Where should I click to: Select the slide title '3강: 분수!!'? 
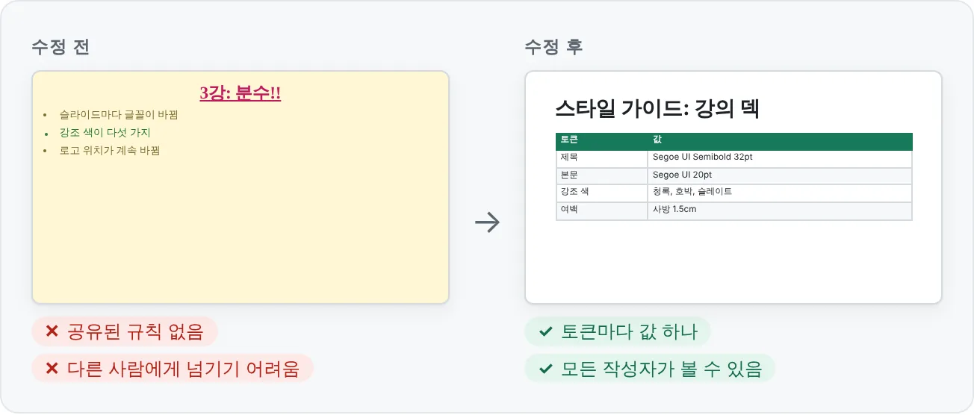tap(241, 93)
